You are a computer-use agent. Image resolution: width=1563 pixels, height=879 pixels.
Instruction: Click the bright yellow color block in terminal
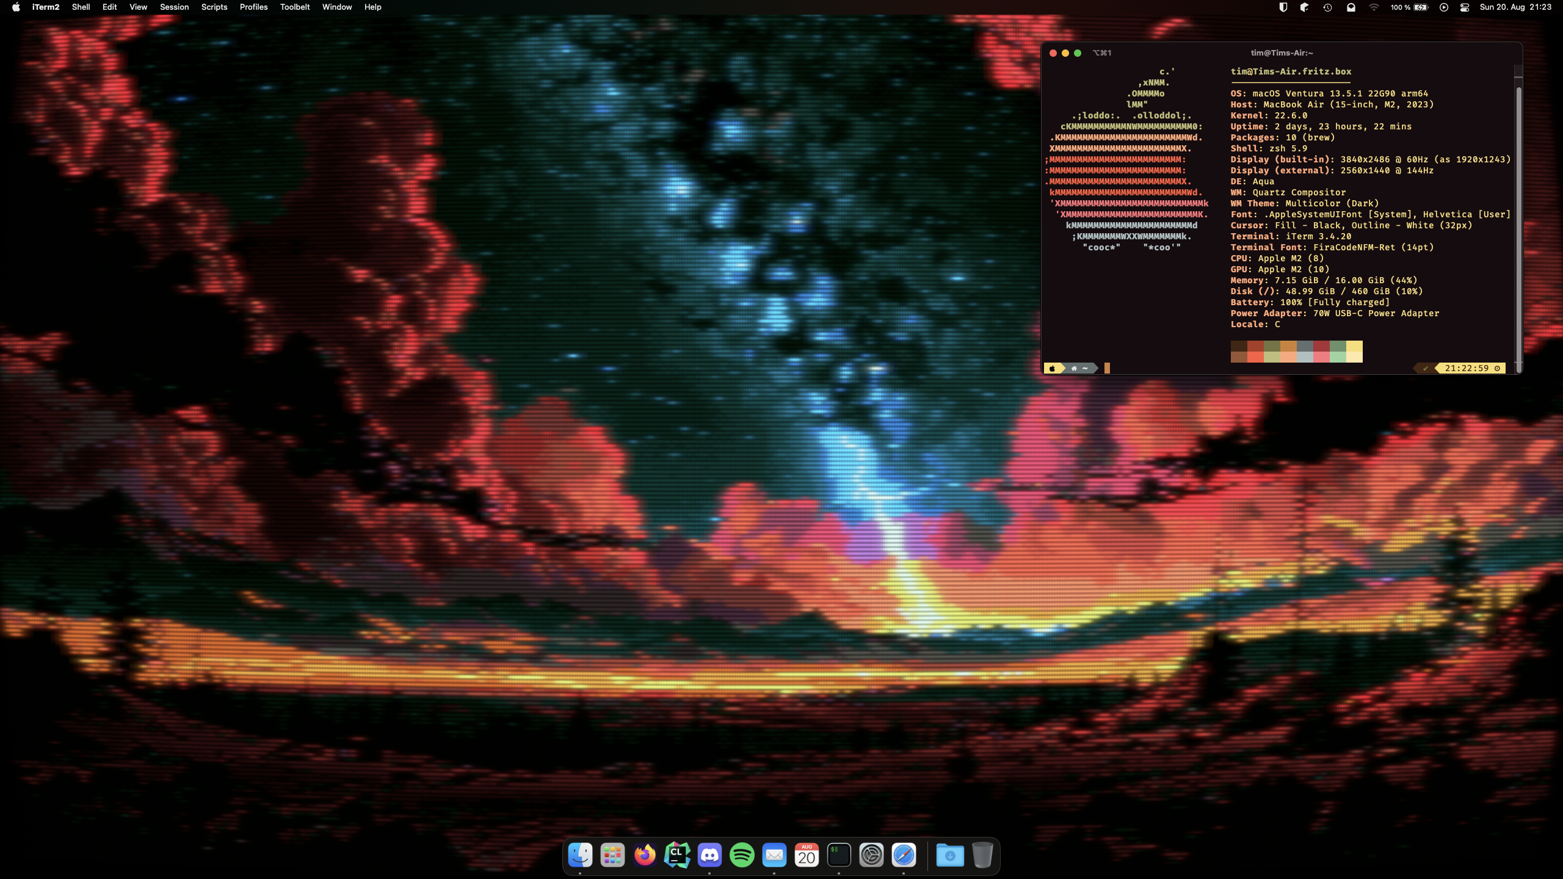click(x=1354, y=346)
